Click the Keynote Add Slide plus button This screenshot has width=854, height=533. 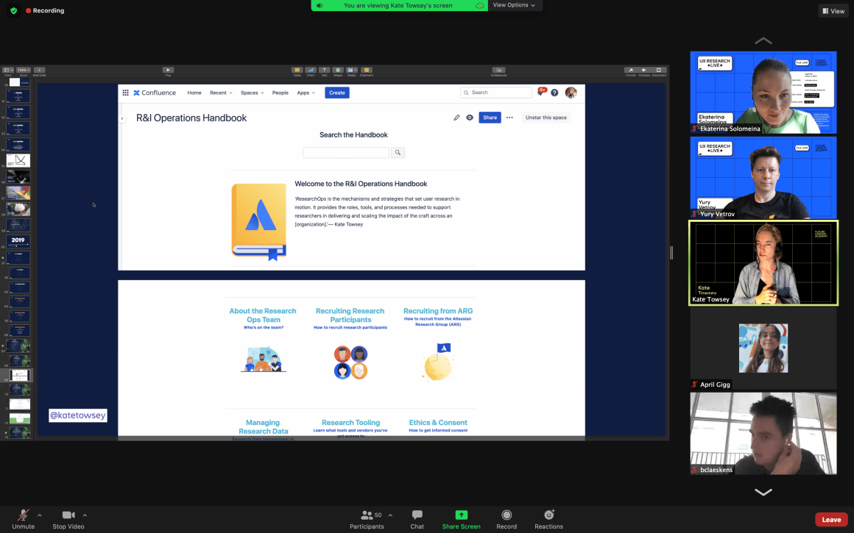click(x=39, y=70)
